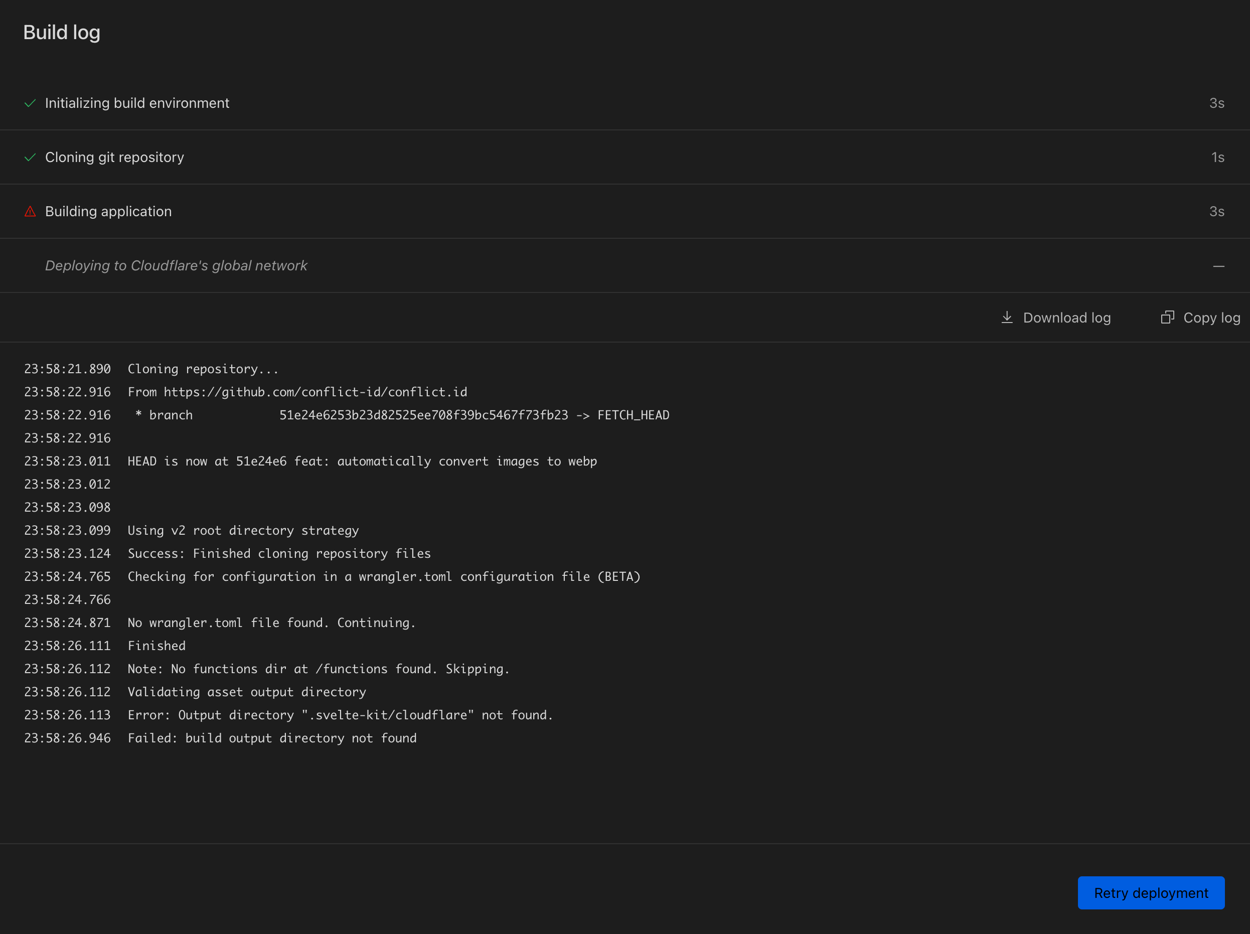Click the 3s duration for Initializing build environment

point(1216,103)
